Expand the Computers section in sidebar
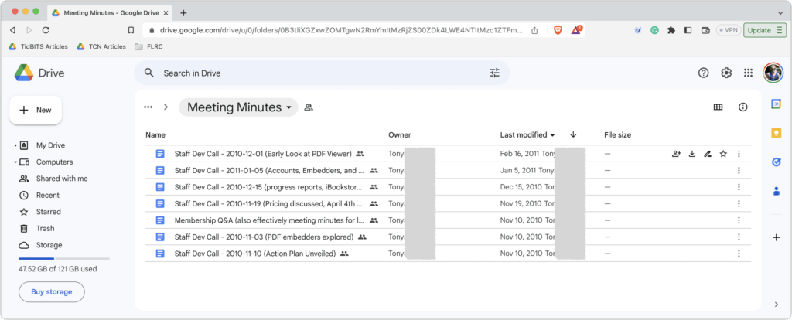The image size is (792, 320). pyautogui.click(x=15, y=162)
